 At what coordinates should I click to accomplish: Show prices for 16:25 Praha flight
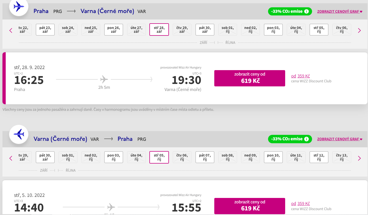(x=250, y=78)
